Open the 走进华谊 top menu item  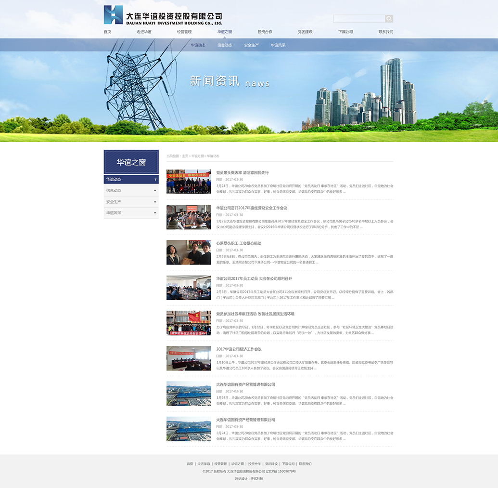tap(144, 32)
